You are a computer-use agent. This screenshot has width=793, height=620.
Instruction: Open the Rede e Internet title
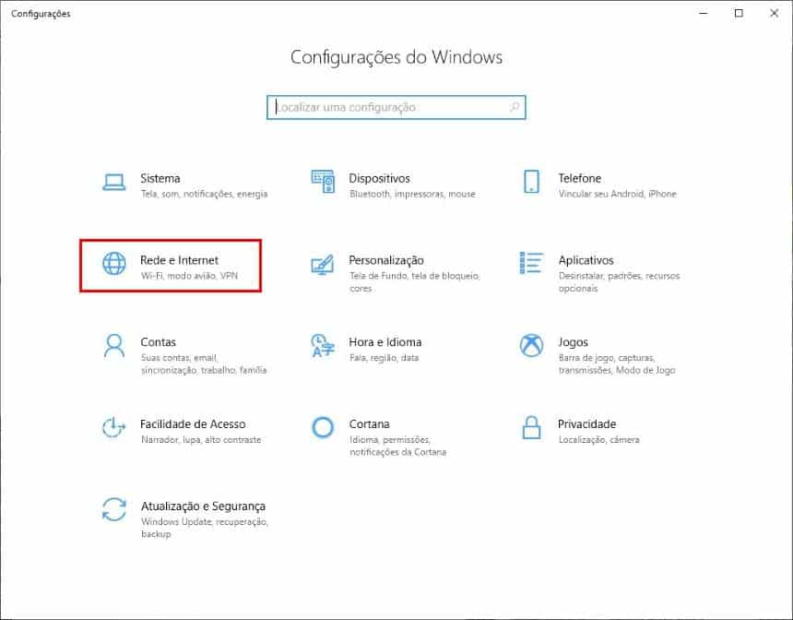pos(179,260)
